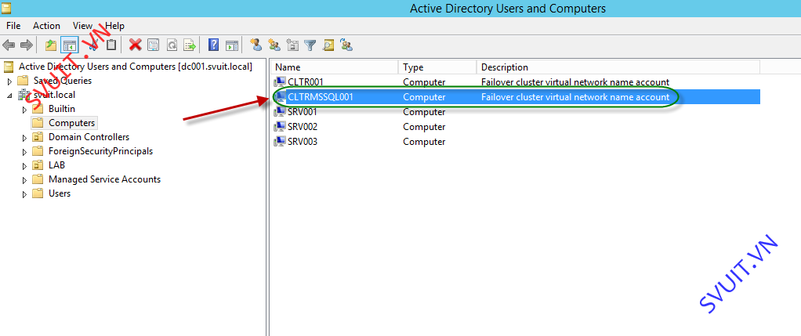Select Saved Queries in the tree

point(63,81)
